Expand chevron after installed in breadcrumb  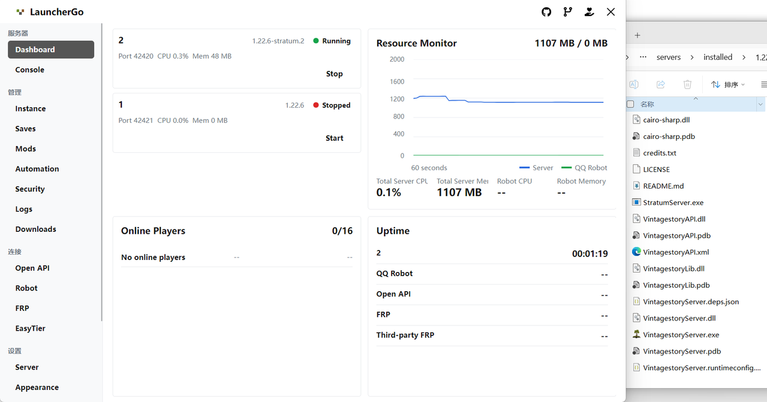[744, 58]
